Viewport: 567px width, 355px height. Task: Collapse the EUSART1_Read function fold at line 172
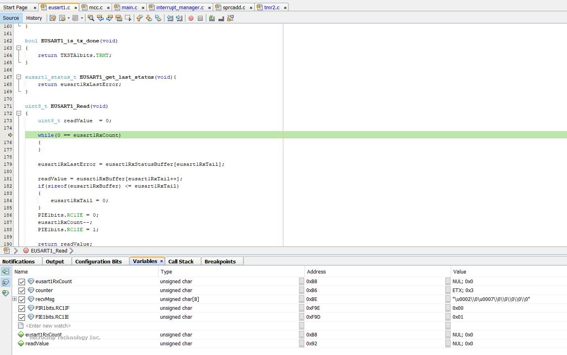coord(19,113)
